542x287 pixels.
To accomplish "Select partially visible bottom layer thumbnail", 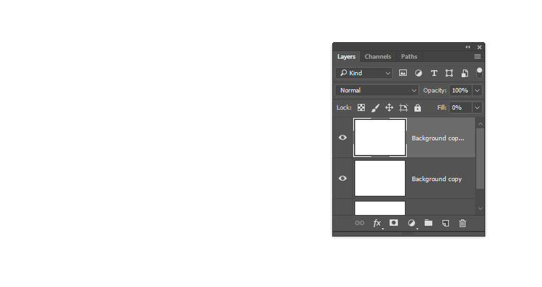I will [x=380, y=208].
